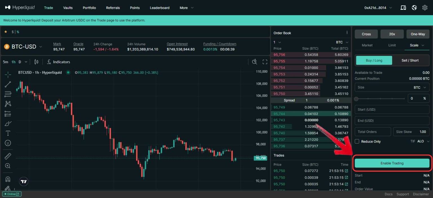Click the order size percentage slider
This screenshot has height=198, width=433.
click(380, 99)
